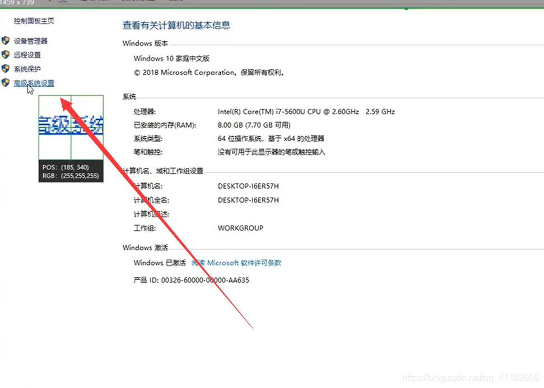
Task: Open 高级系统设置 link
Action: 34,83
